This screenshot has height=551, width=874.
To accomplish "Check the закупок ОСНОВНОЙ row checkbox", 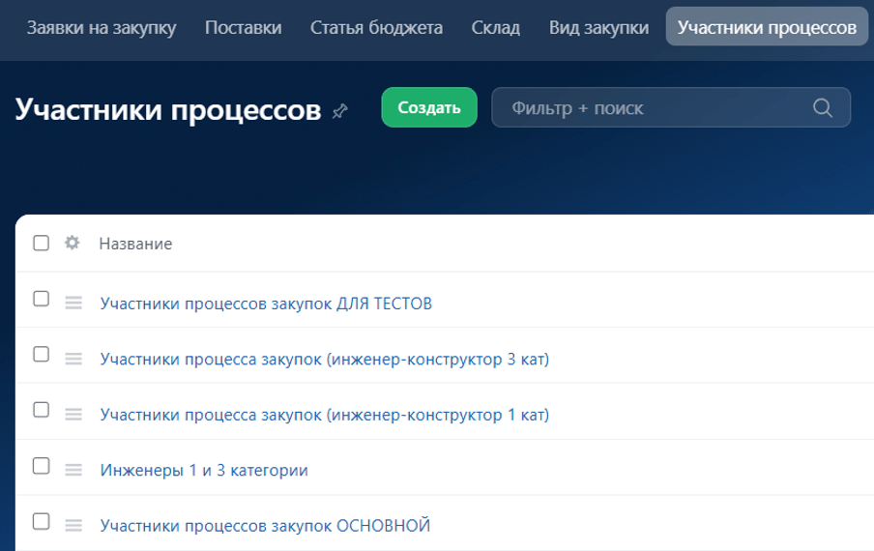I will pos(41,521).
